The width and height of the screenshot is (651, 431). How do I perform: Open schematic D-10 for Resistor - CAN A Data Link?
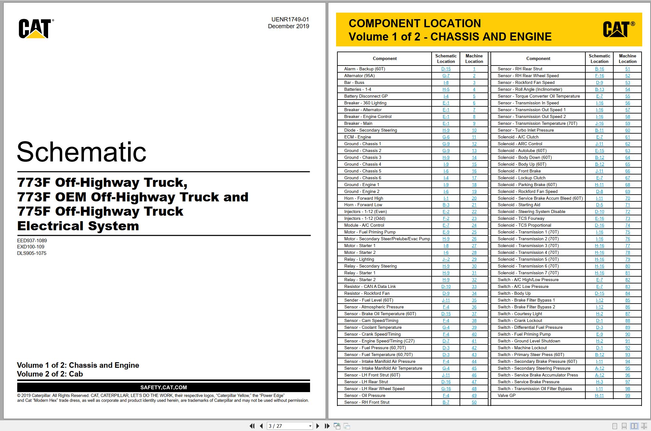pyautogui.click(x=446, y=287)
